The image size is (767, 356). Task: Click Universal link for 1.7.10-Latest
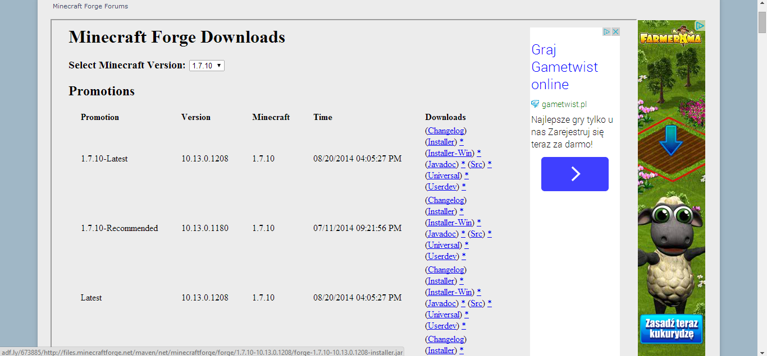point(444,175)
